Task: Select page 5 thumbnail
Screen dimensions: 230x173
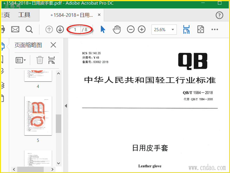Action: click(38, 116)
